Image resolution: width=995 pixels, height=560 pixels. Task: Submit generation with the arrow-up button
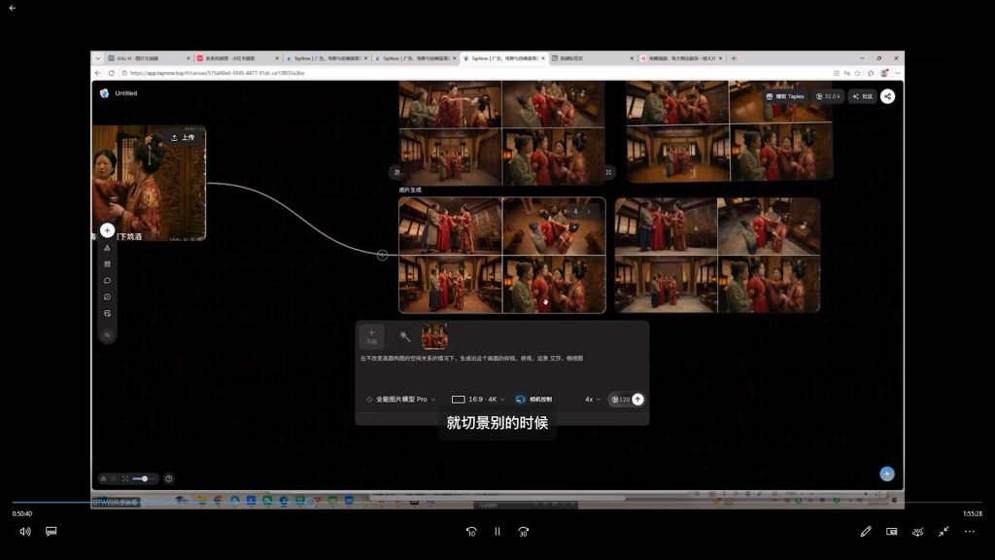(x=637, y=400)
